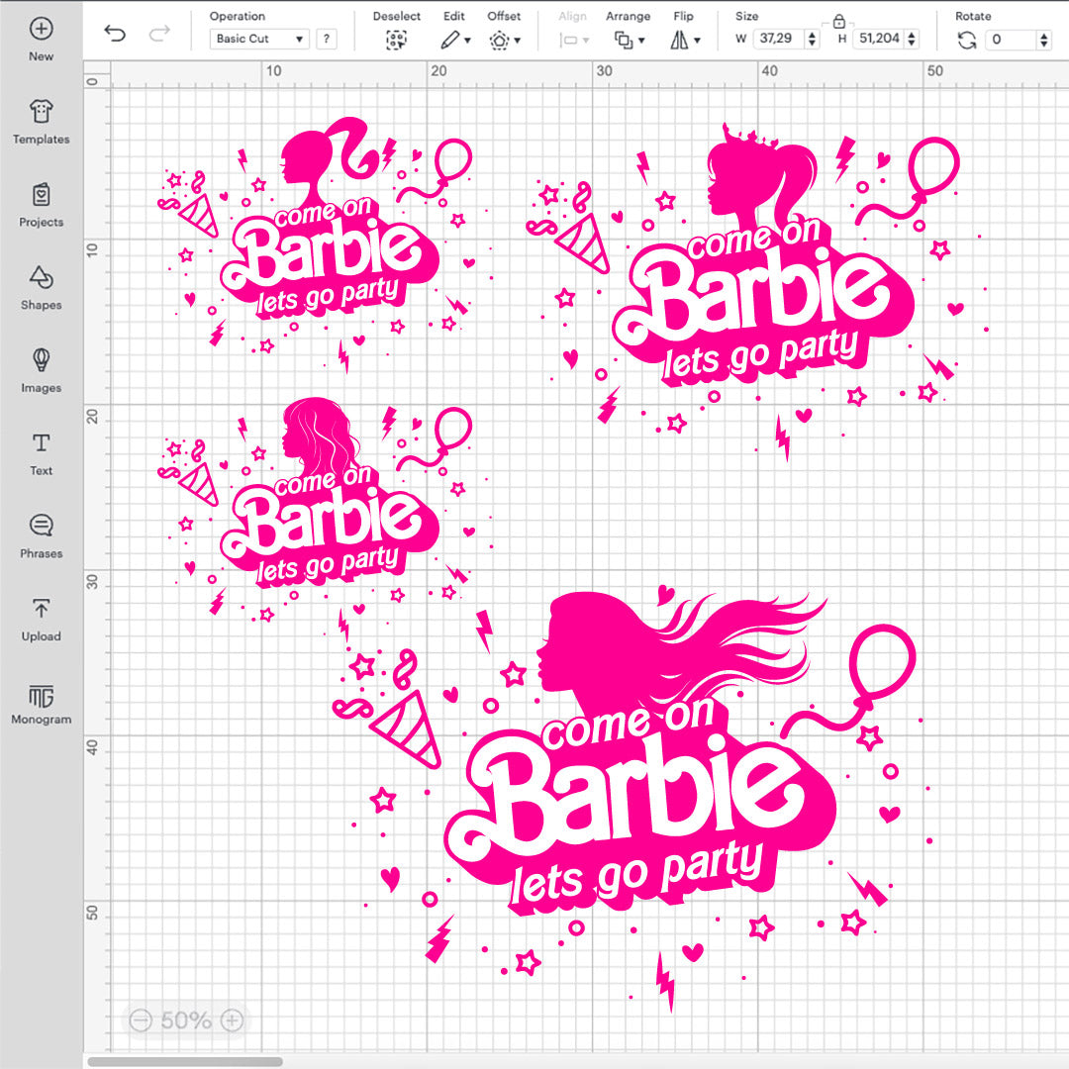Click the Redo arrow
1069x1069 pixels.
[x=159, y=33]
